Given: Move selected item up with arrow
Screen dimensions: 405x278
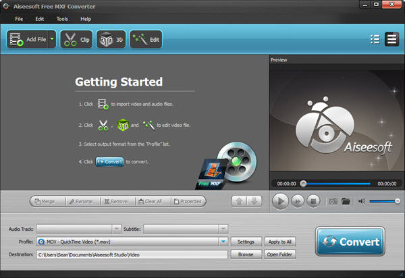Looking at the screenshot, I should click(239, 201).
